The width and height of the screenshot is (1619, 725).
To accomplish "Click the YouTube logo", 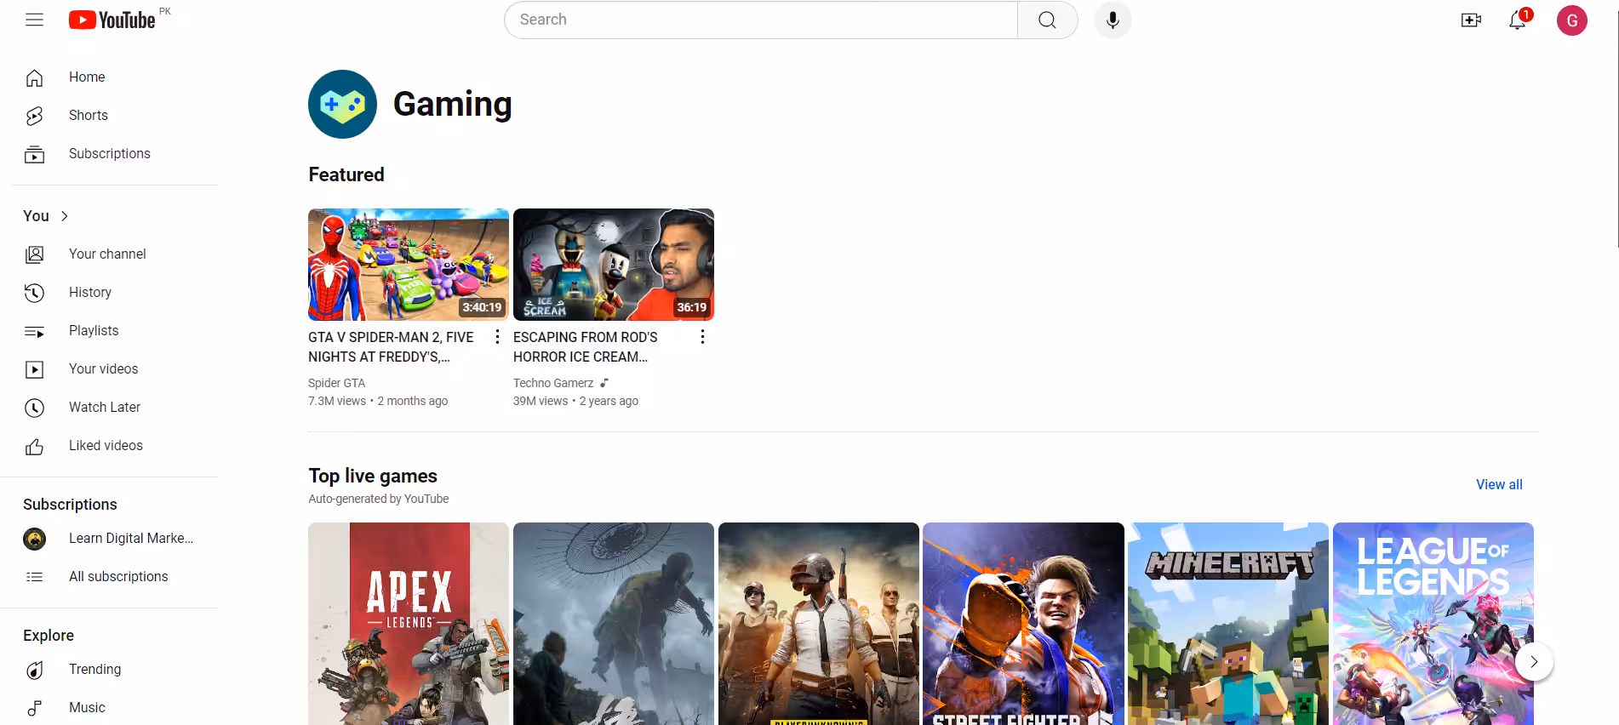I will coord(112,20).
